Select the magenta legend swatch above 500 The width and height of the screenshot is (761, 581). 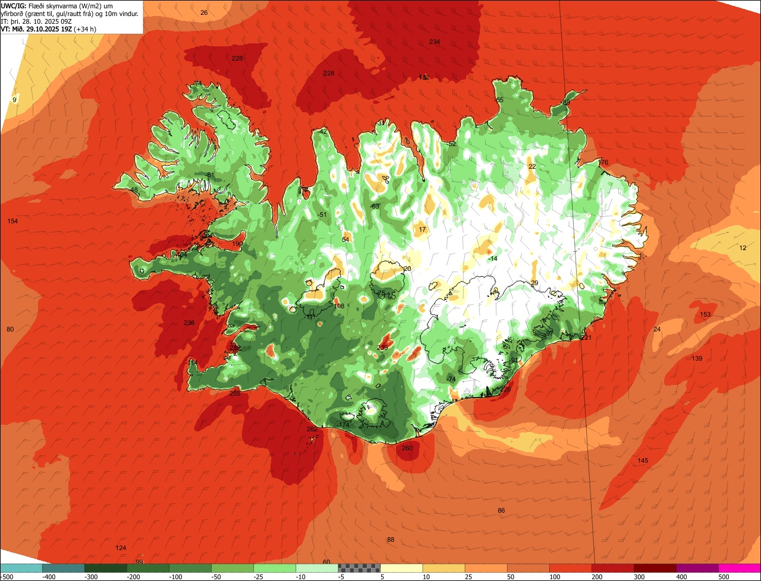740,568
